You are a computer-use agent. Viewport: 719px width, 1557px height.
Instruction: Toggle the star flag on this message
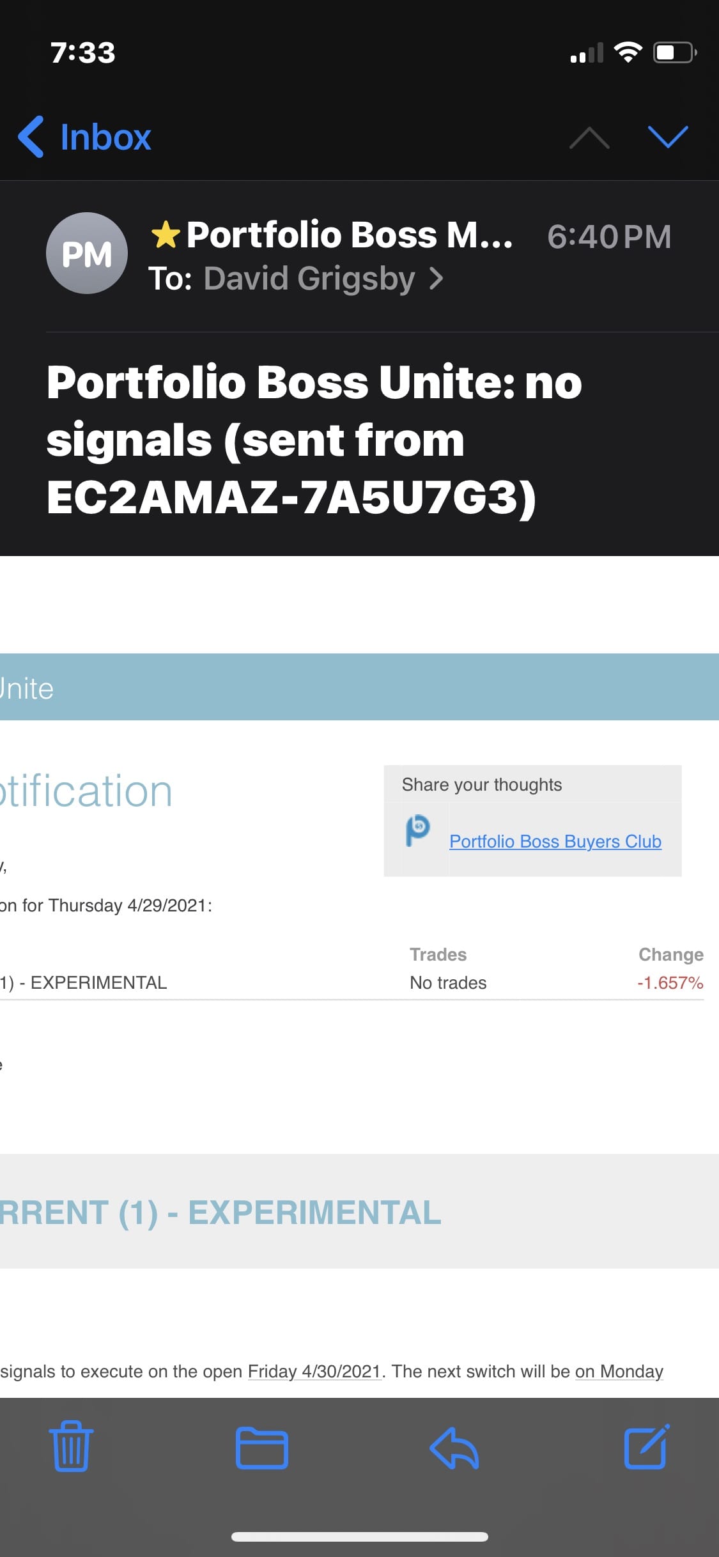pos(166,234)
